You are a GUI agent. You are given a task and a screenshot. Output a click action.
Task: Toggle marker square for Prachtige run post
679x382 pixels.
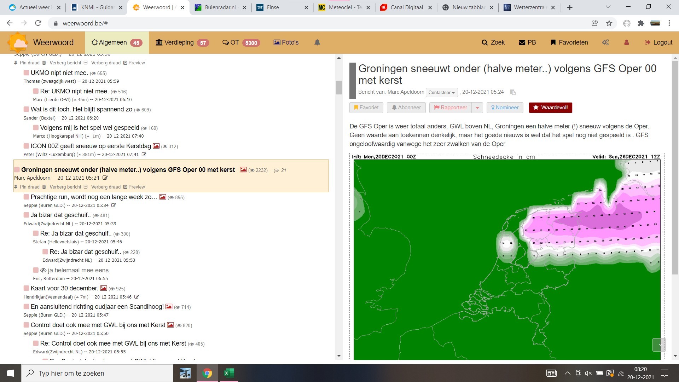tap(27, 197)
